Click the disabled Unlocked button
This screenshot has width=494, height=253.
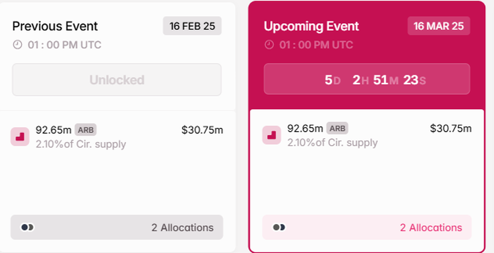[117, 79]
